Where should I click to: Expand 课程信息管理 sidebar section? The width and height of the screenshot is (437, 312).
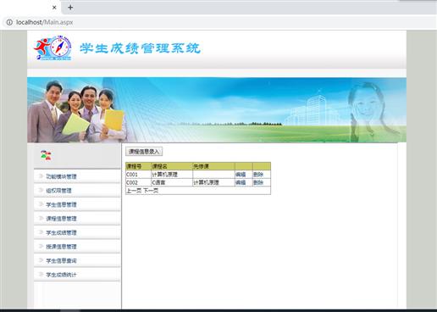pyautogui.click(x=61, y=219)
